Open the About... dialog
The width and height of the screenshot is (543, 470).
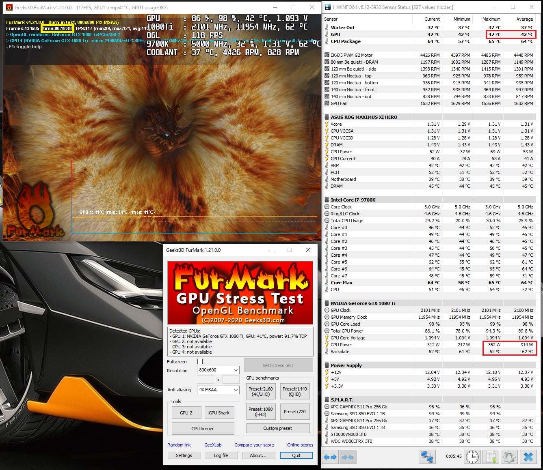[x=258, y=455]
